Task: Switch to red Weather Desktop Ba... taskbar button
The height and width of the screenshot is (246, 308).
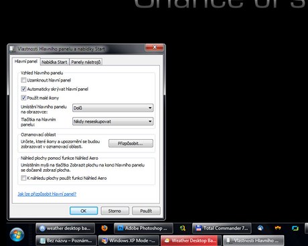Action: click(191, 241)
